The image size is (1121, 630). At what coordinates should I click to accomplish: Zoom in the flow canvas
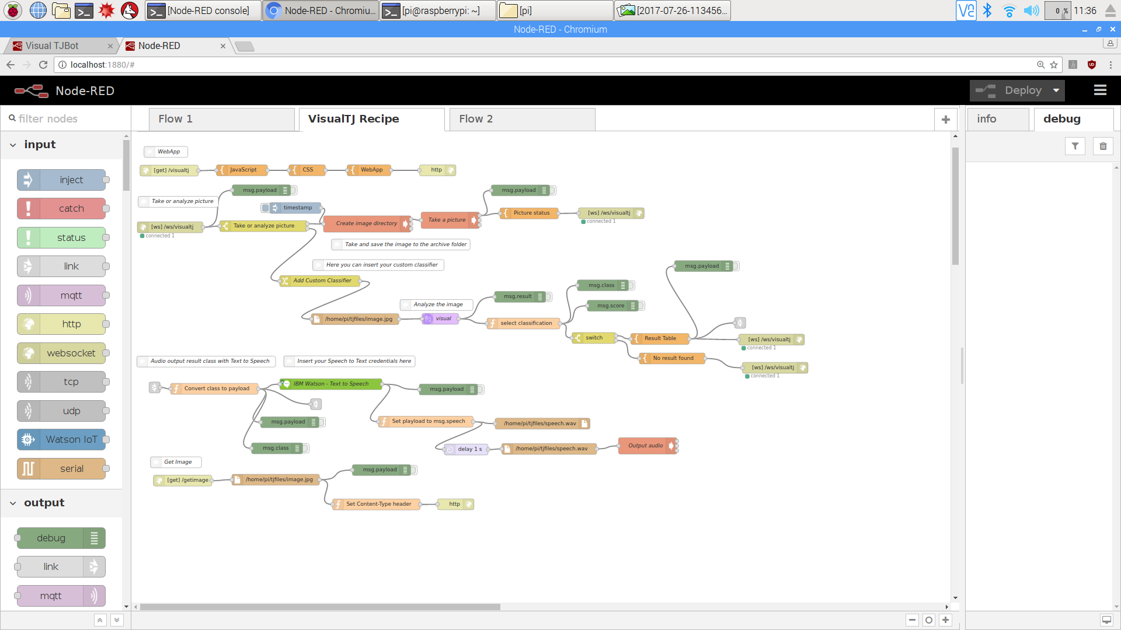click(x=946, y=620)
